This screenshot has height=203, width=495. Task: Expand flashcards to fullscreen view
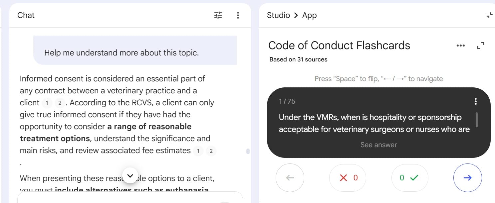(481, 46)
